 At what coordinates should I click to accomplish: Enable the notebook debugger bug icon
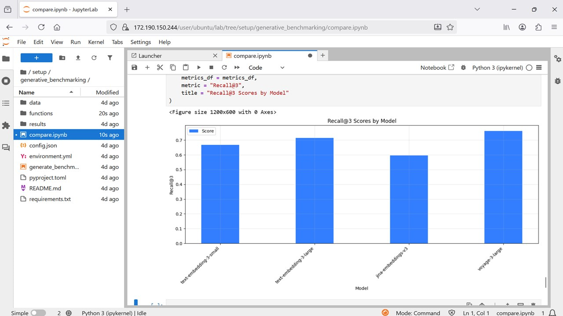(x=463, y=68)
